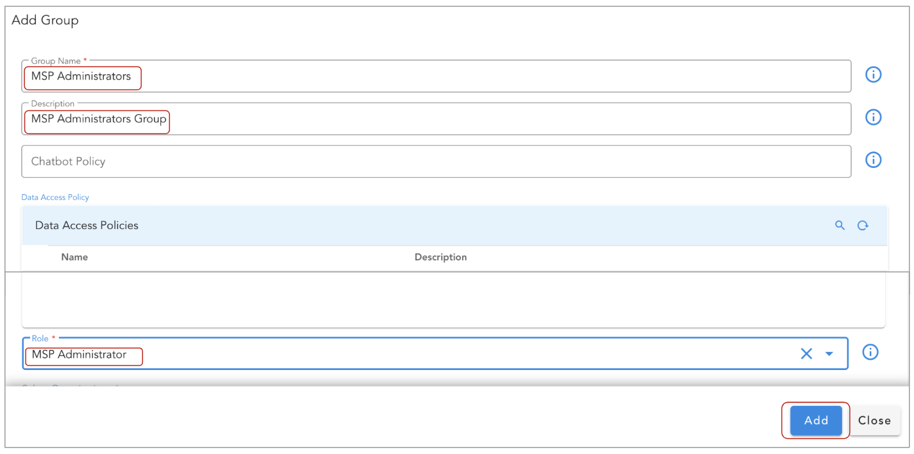The height and width of the screenshot is (454, 914).
Task: Select the Role field showing MSP Administrator
Action: click(x=385, y=353)
